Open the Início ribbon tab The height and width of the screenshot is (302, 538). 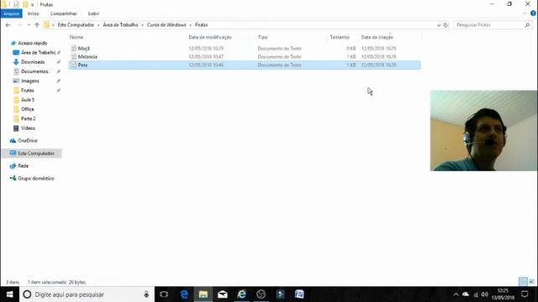pyautogui.click(x=34, y=13)
